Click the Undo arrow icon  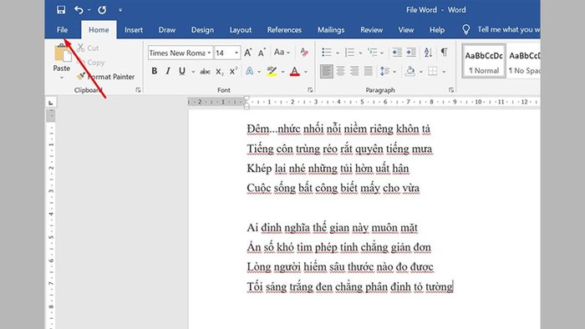pyautogui.click(x=79, y=10)
